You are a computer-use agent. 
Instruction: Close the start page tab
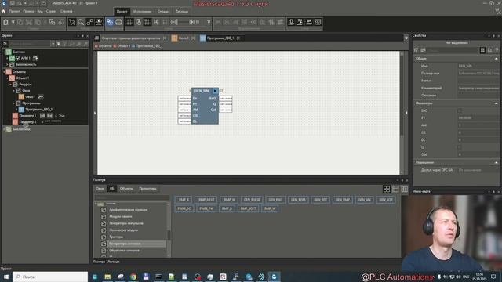(165, 38)
